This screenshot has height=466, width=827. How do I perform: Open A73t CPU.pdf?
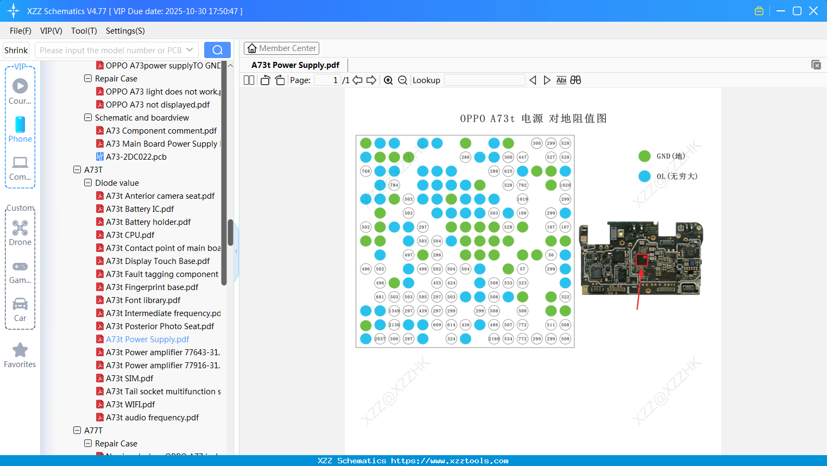[x=130, y=235]
